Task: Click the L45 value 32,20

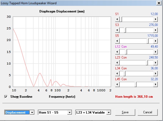Action: click(154, 79)
